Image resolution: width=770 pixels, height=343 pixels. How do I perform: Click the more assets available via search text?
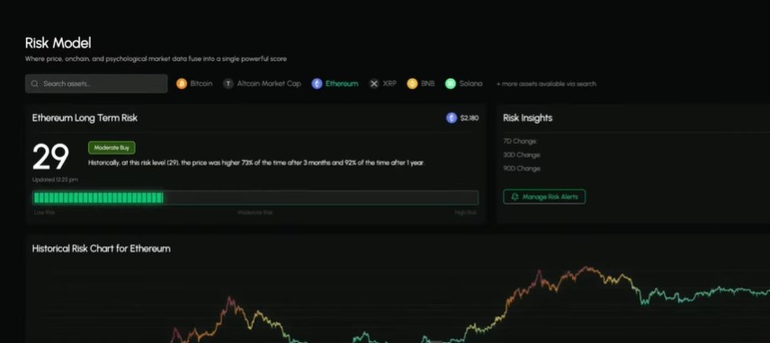546,84
